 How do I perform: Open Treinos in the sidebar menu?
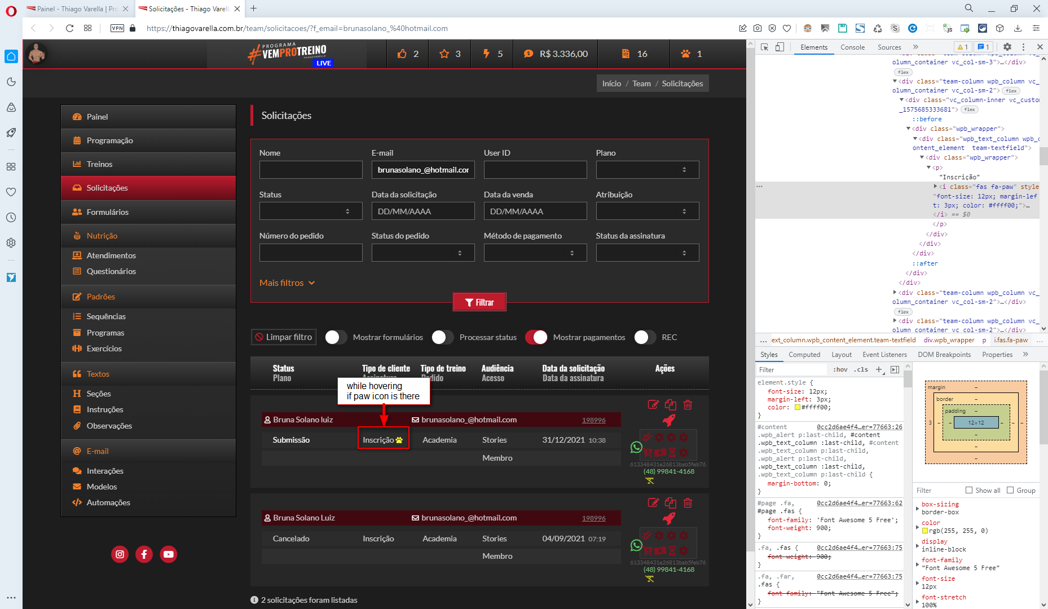[x=148, y=164]
